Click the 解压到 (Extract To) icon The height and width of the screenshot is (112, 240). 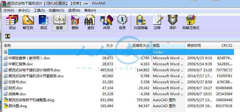(x=28, y=23)
